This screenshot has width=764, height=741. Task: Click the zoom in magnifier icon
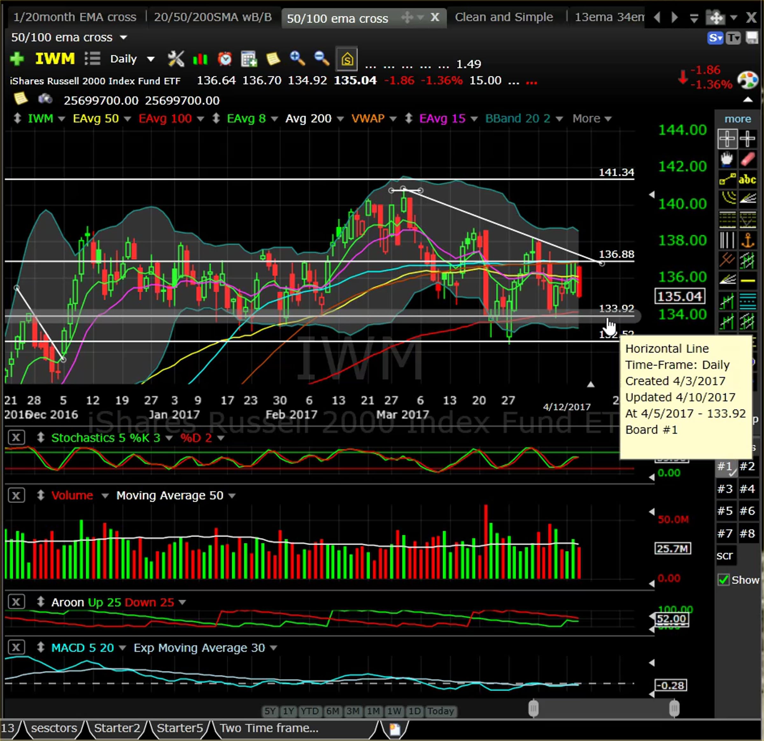coord(297,59)
